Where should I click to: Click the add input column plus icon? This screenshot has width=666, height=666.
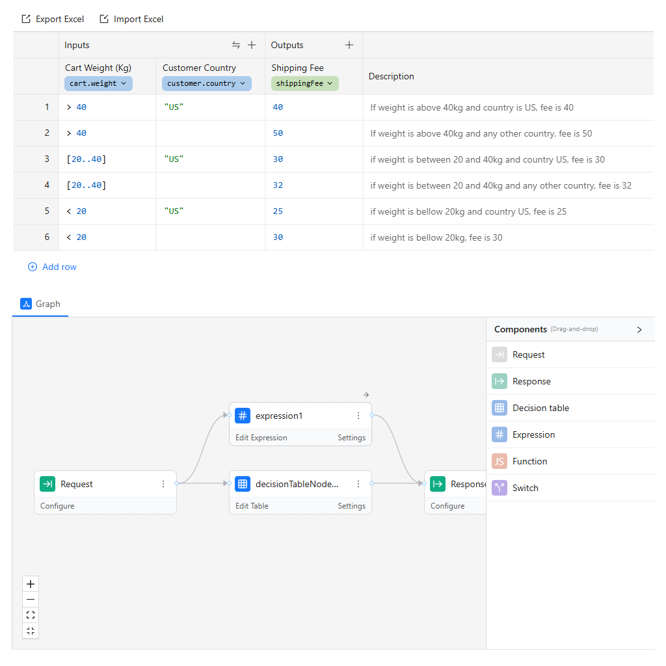252,45
